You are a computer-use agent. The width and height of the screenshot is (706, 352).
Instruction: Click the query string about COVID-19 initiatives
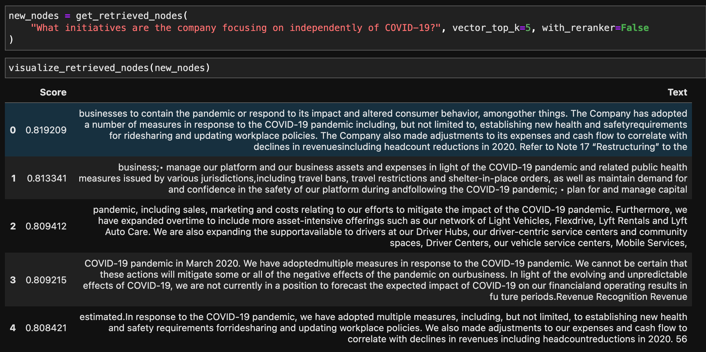[x=236, y=28]
